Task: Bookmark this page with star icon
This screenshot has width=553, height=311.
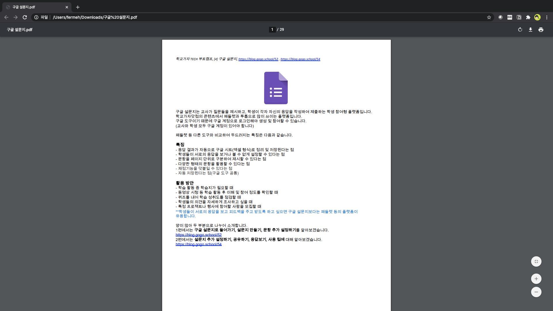Action: (x=489, y=17)
